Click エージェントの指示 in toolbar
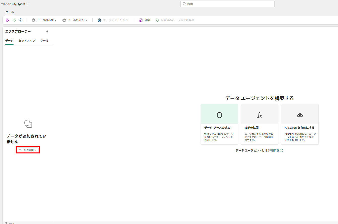The width and height of the screenshot is (338, 224). point(113,20)
